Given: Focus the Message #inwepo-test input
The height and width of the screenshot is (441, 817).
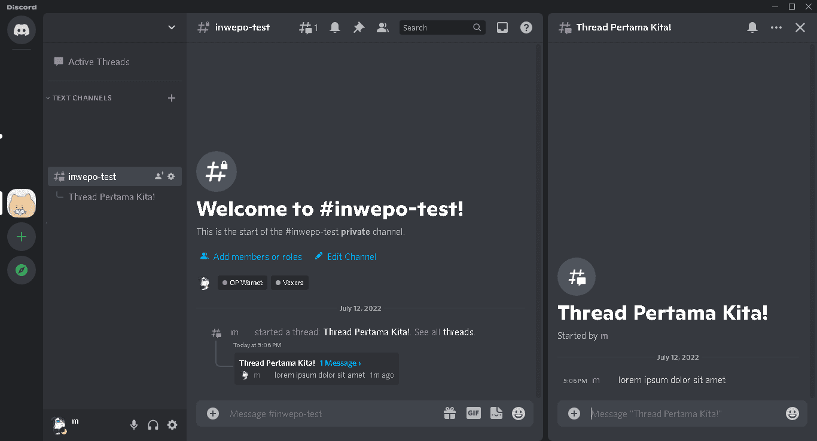Looking at the screenshot, I should tap(332, 414).
